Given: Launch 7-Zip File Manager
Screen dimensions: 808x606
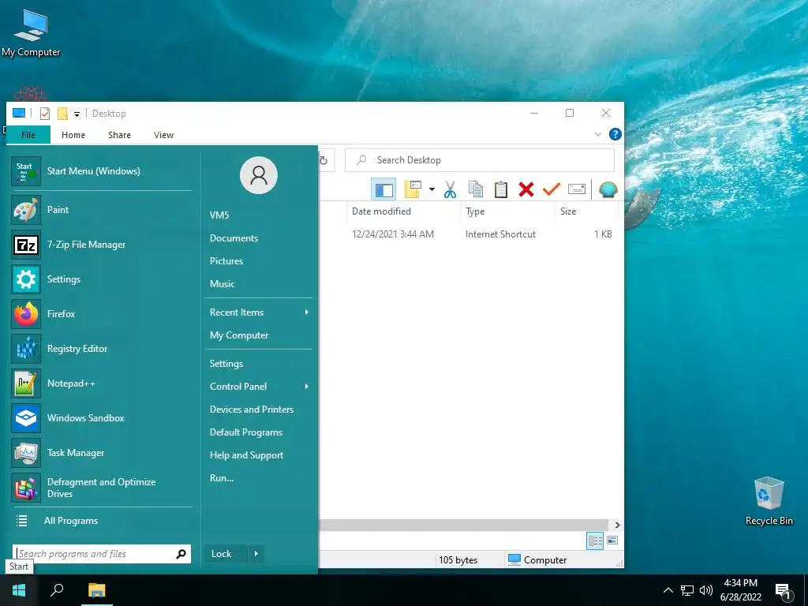Looking at the screenshot, I should 102,245.
